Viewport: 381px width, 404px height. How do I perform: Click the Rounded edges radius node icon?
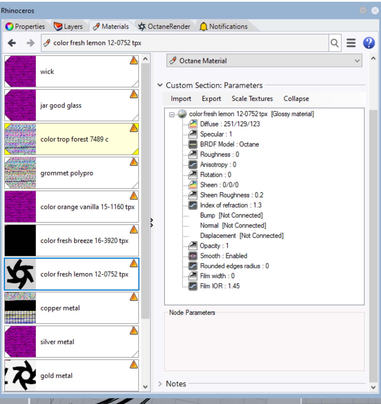tap(193, 266)
